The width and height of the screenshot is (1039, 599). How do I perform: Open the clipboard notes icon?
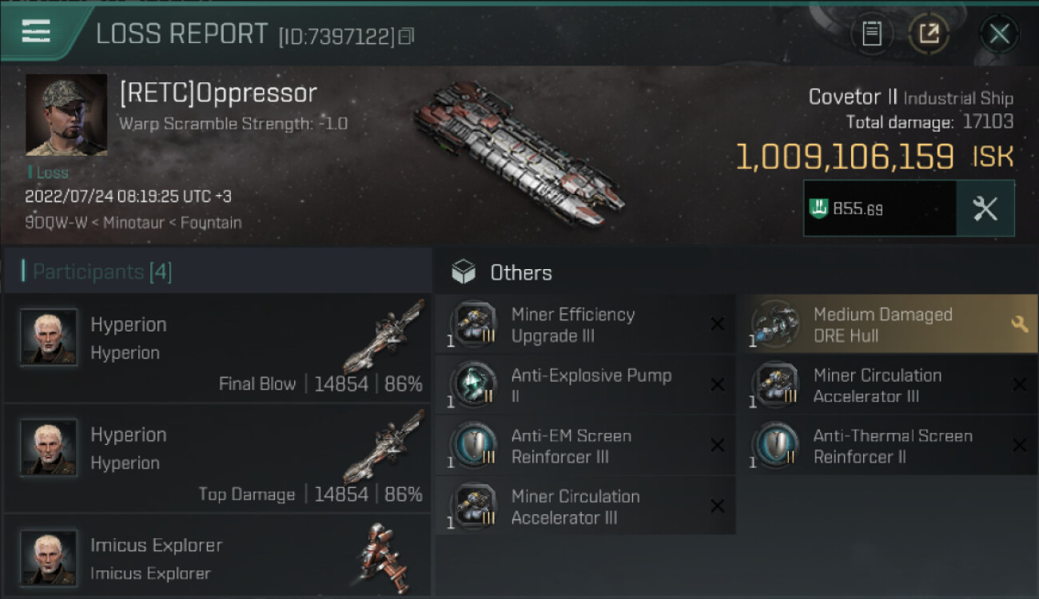pyautogui.click(x=872, y=34)
